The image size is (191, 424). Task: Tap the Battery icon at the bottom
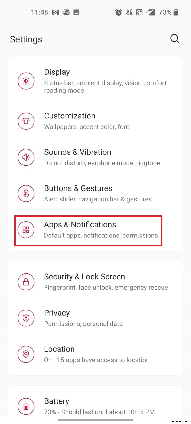[x=26, y=406]
